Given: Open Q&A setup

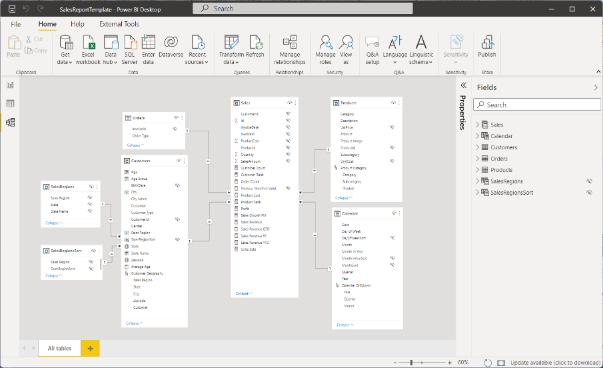Looking at the screenshot, I should [372, 49].
